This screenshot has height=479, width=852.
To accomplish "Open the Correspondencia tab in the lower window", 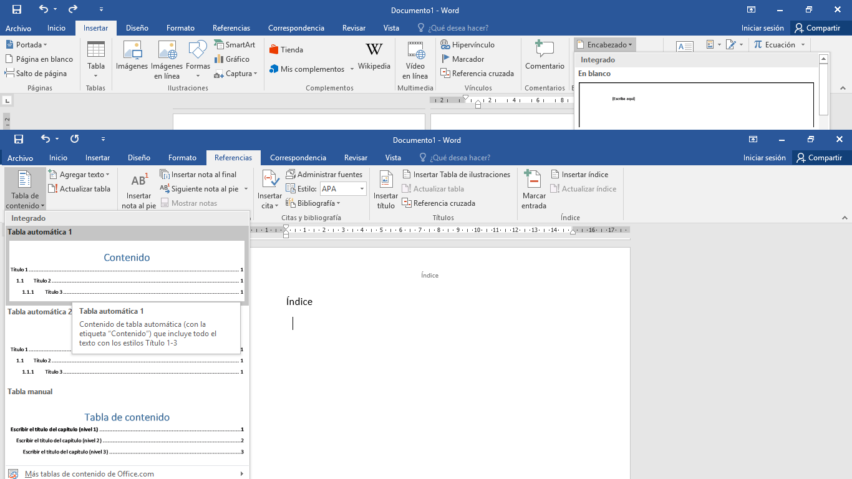I will [x=298, y=158].
